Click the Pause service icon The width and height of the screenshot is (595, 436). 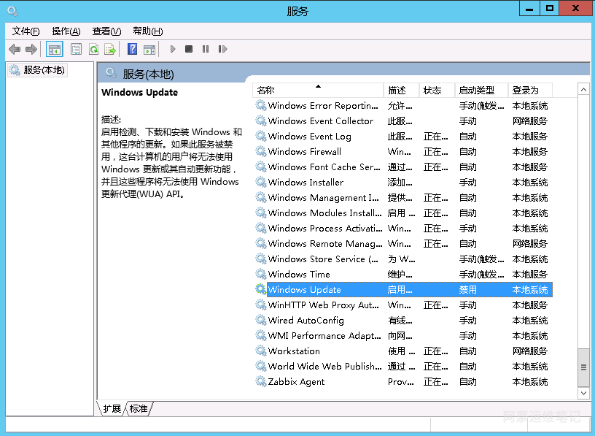(206, 49)
